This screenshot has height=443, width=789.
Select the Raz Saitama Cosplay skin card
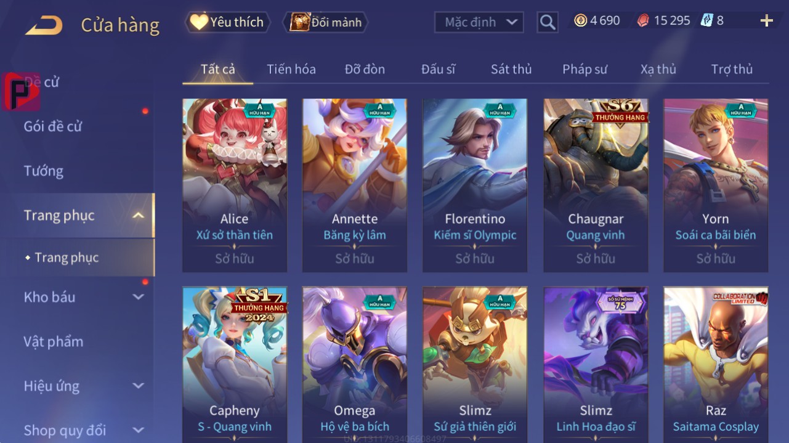(716, 362)
